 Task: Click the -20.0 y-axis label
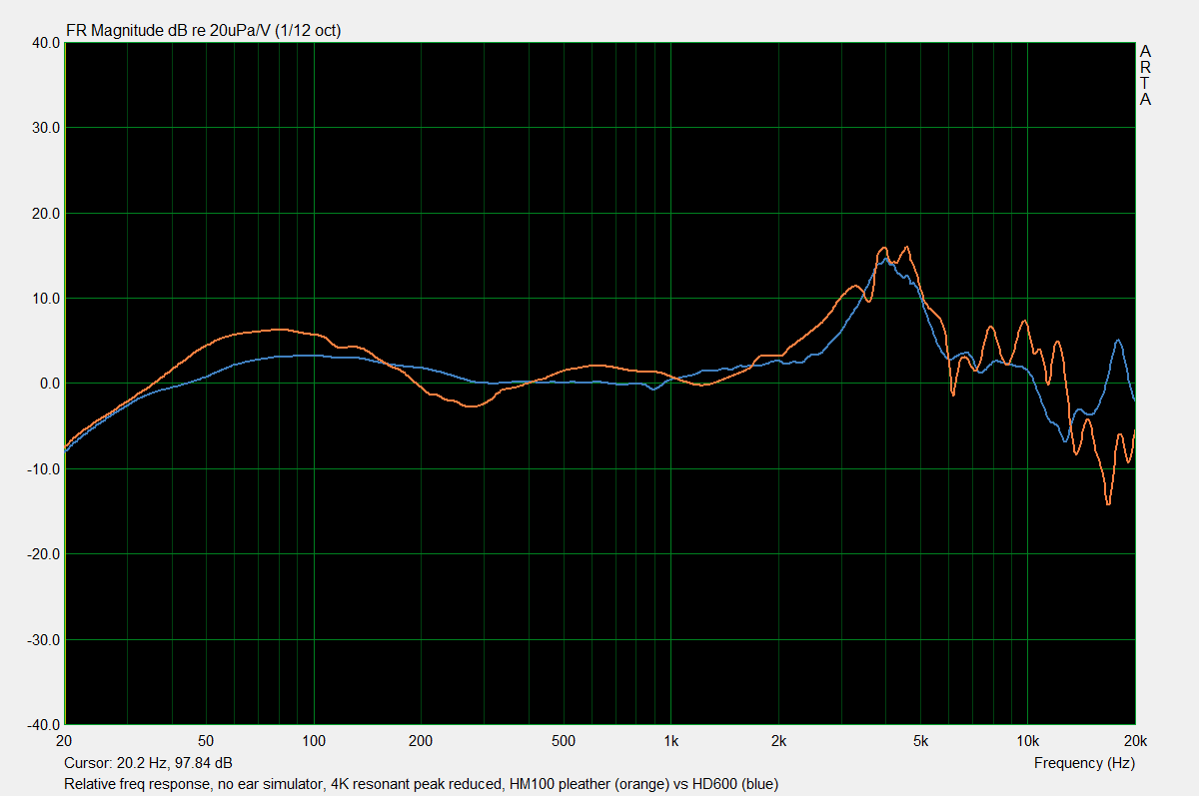click(43, 554)
